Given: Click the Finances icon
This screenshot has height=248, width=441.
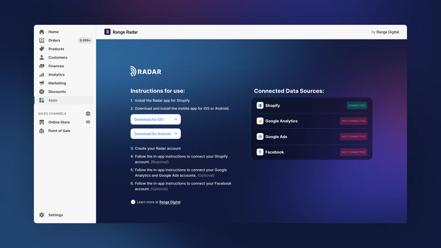Looking at the screenshot, I should click(x=42, y=66).
